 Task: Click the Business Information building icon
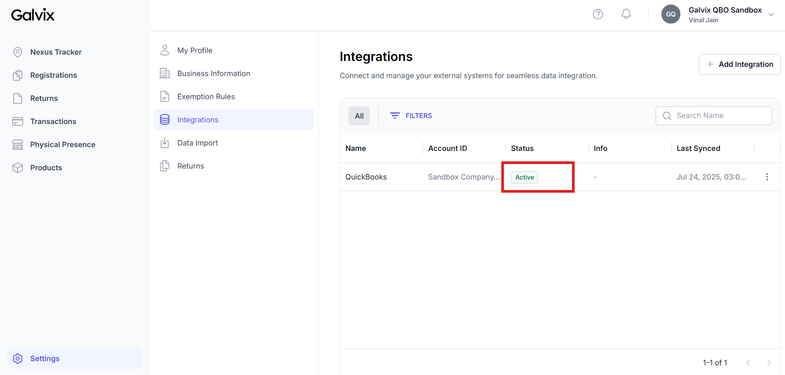[165, 74]
